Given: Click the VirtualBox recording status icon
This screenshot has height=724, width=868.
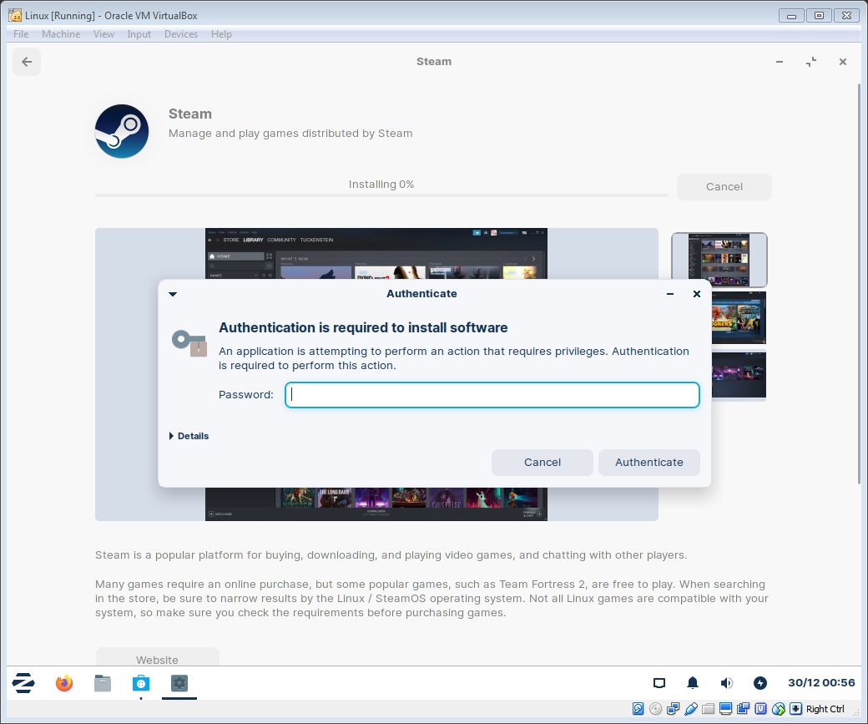Looking at the screenshot, I should click(744, 708).
